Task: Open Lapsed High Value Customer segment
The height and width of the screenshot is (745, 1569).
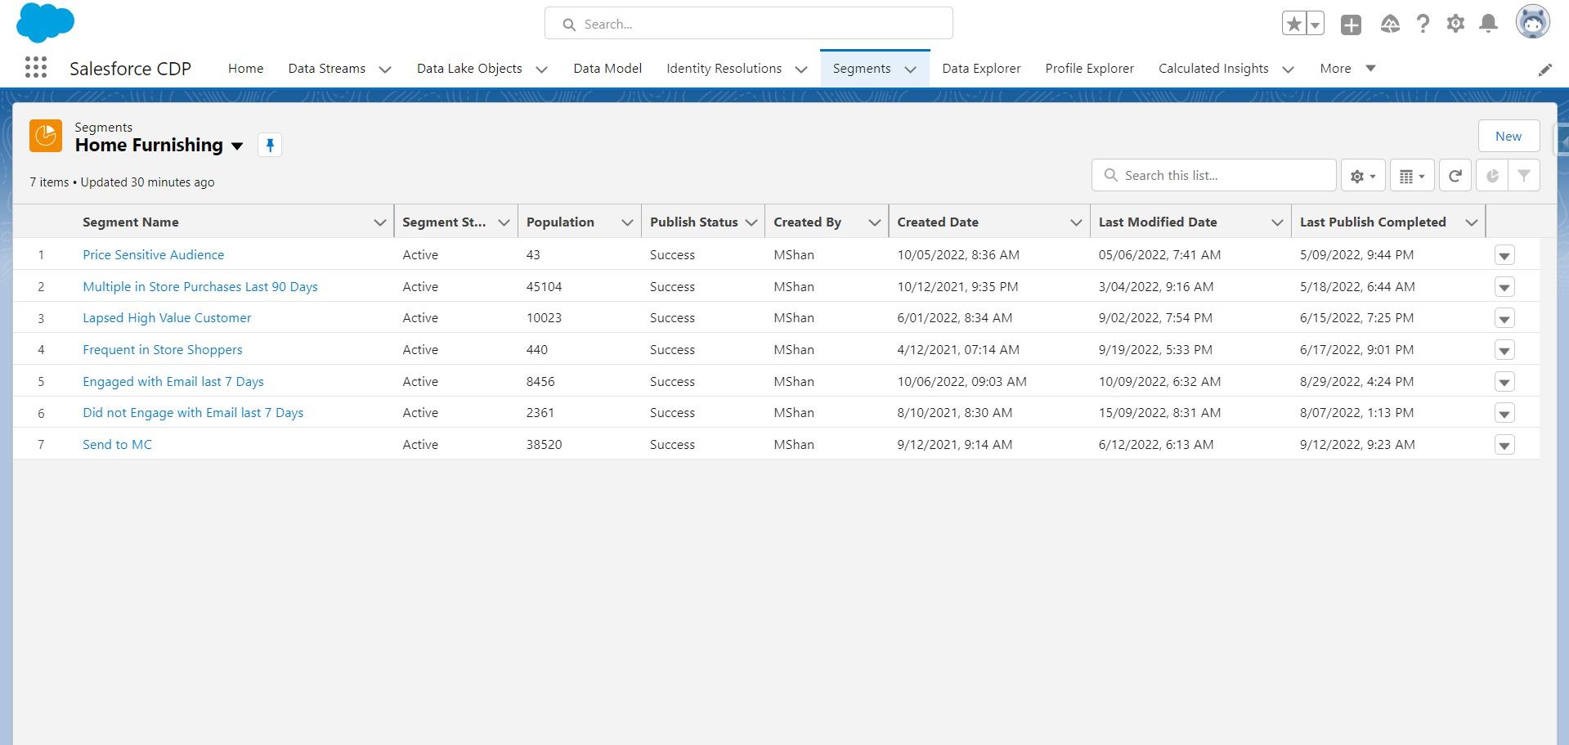Action: click(167, 318)
